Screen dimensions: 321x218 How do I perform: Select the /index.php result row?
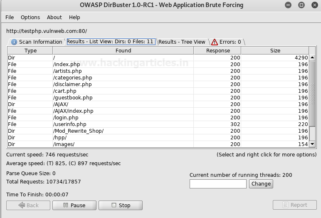coord(158,64)
